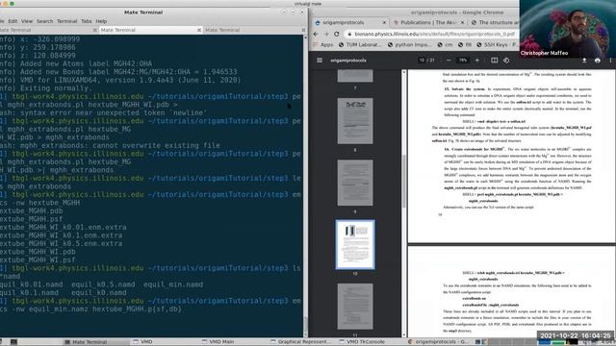Close the first Mate Terminal tab

tap(94, 30)
